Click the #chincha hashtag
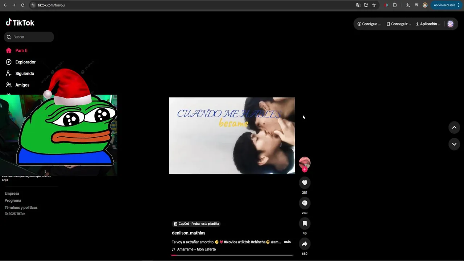464x261 pixels. point(258,242)
